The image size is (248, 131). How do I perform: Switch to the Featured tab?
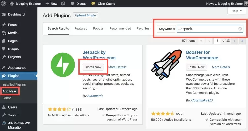(x=81, y=29)
